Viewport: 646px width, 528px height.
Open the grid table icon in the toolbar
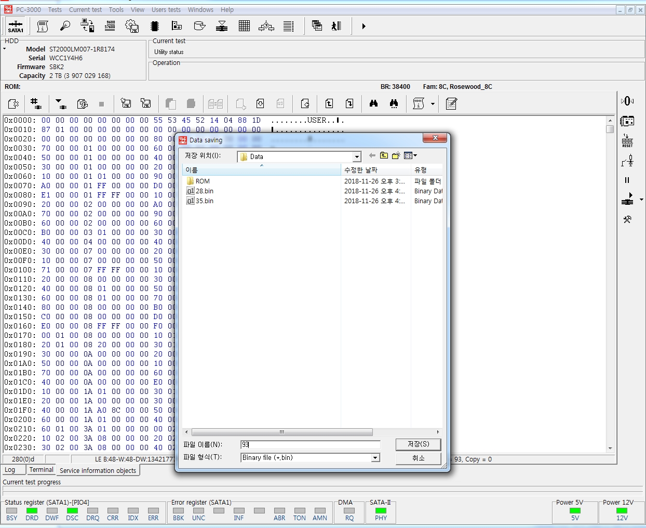tap(244, 26)
